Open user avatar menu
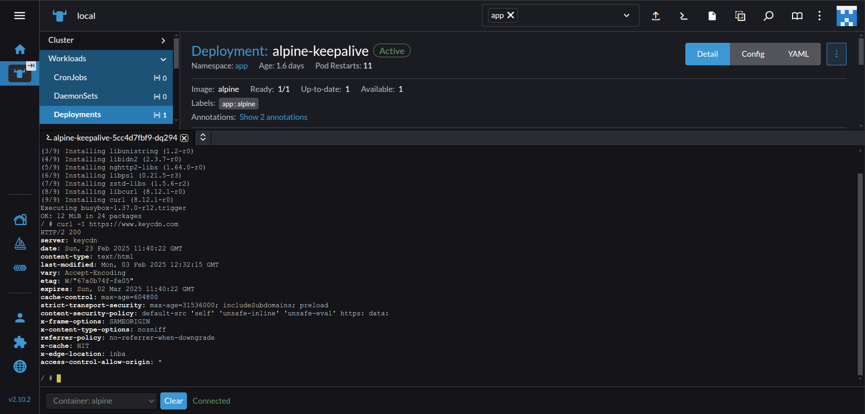Screen dimensions: 865x414 [x=847, y=16]
